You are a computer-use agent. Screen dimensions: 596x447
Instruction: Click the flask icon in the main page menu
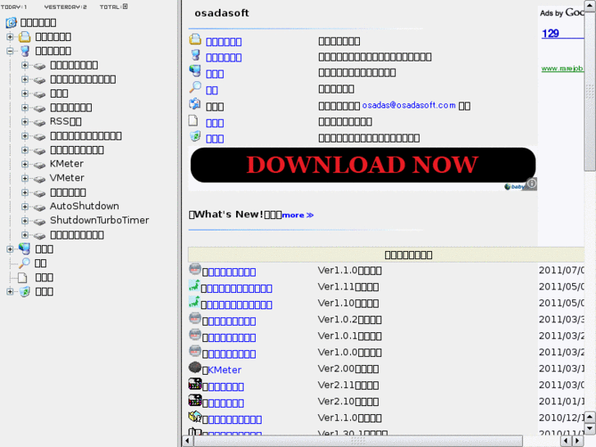click(195, 55)
